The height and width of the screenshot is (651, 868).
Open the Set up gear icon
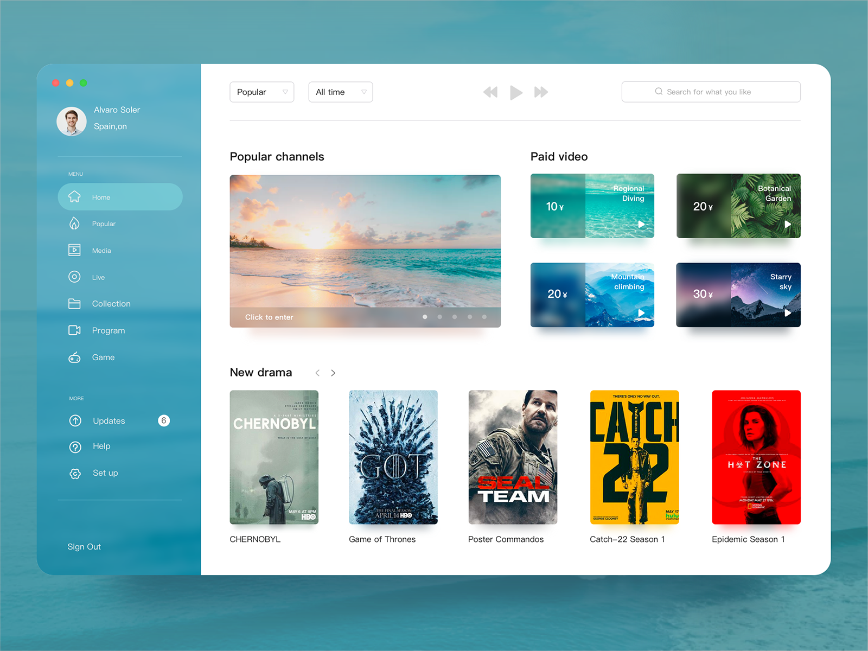(x=75, y=473)
